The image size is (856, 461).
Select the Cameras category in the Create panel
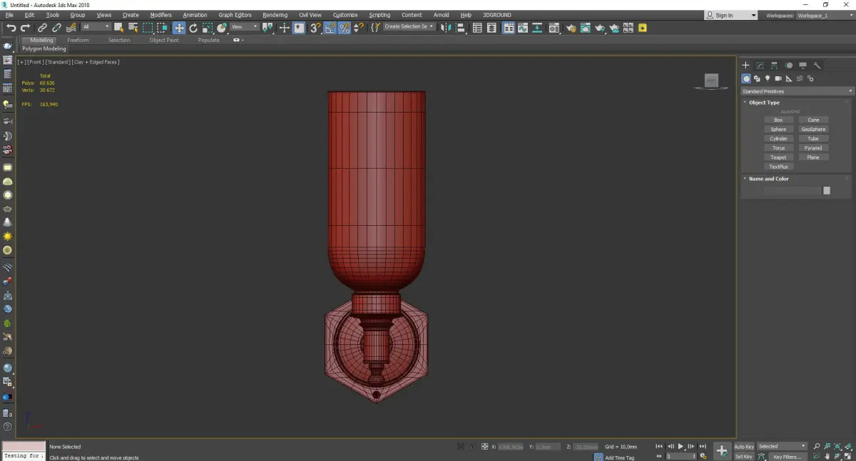point(778,78)
